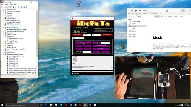Collapse Universal Serial Bus controllers node
This screenshot has height=107, width=191.
[x=4, y=54]
